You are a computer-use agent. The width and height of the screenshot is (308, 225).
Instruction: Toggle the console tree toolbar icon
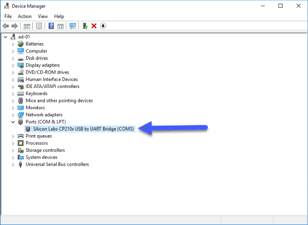coord(27,26)
